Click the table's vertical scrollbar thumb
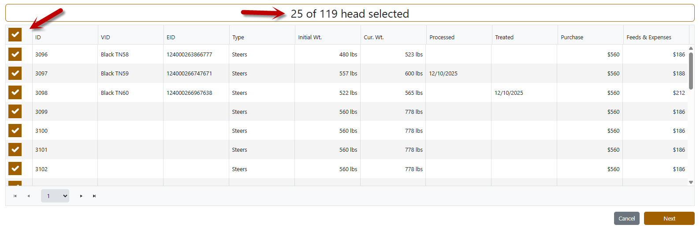The image size is (700, 232). pyautogui.click(x=691, y=71)
